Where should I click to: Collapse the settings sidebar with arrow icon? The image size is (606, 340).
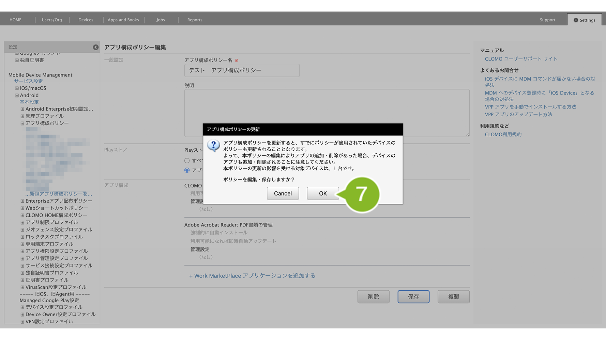click(95, 47)
